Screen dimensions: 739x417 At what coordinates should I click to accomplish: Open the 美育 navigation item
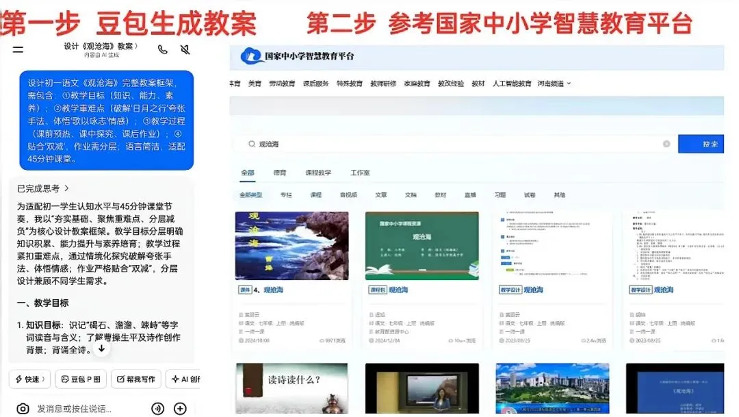pyautogui.click(x=255, y=84)
